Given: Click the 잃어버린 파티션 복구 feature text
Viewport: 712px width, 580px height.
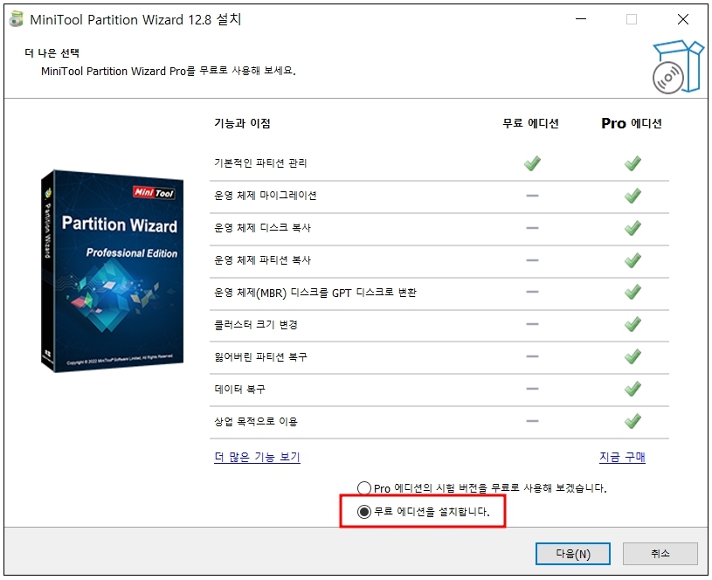Looking at the screenshot, I should pyautogui.click(x=260, y=357).
